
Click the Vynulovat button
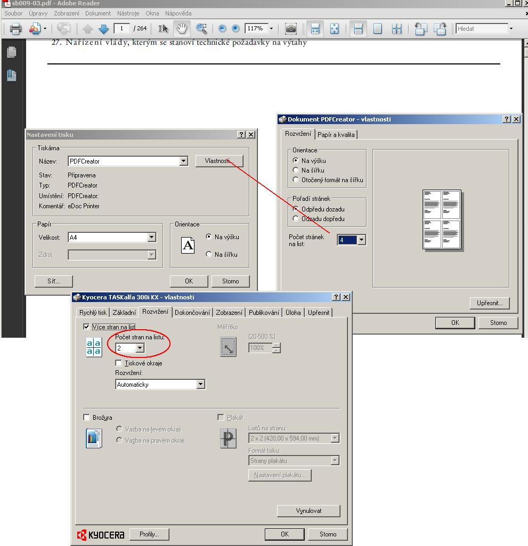[x=308, y=511]
